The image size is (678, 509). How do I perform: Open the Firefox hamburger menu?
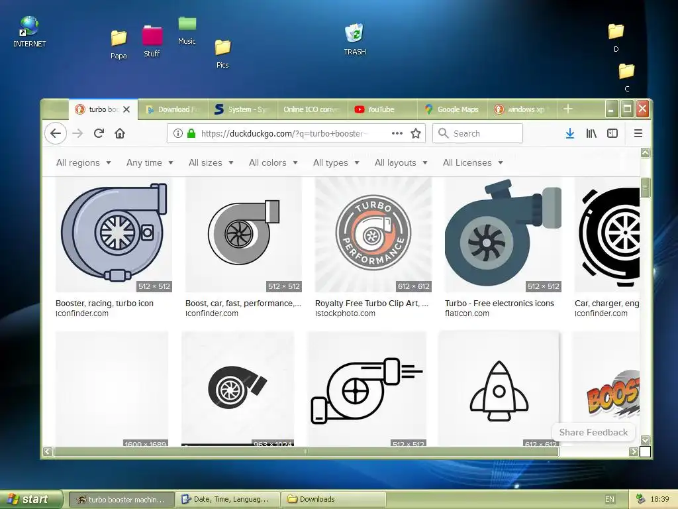638,133
